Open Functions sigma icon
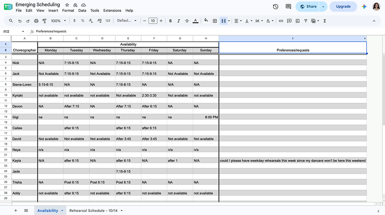The image size is (385, 215). point(324,21)
